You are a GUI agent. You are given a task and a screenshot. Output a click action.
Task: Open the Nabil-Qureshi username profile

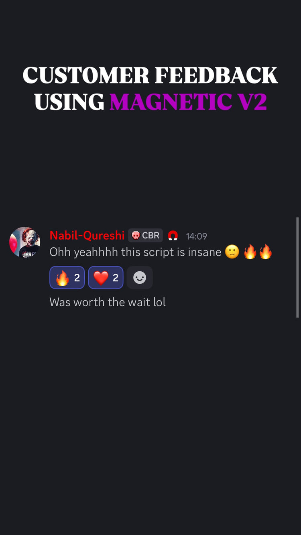coord(87,236)
